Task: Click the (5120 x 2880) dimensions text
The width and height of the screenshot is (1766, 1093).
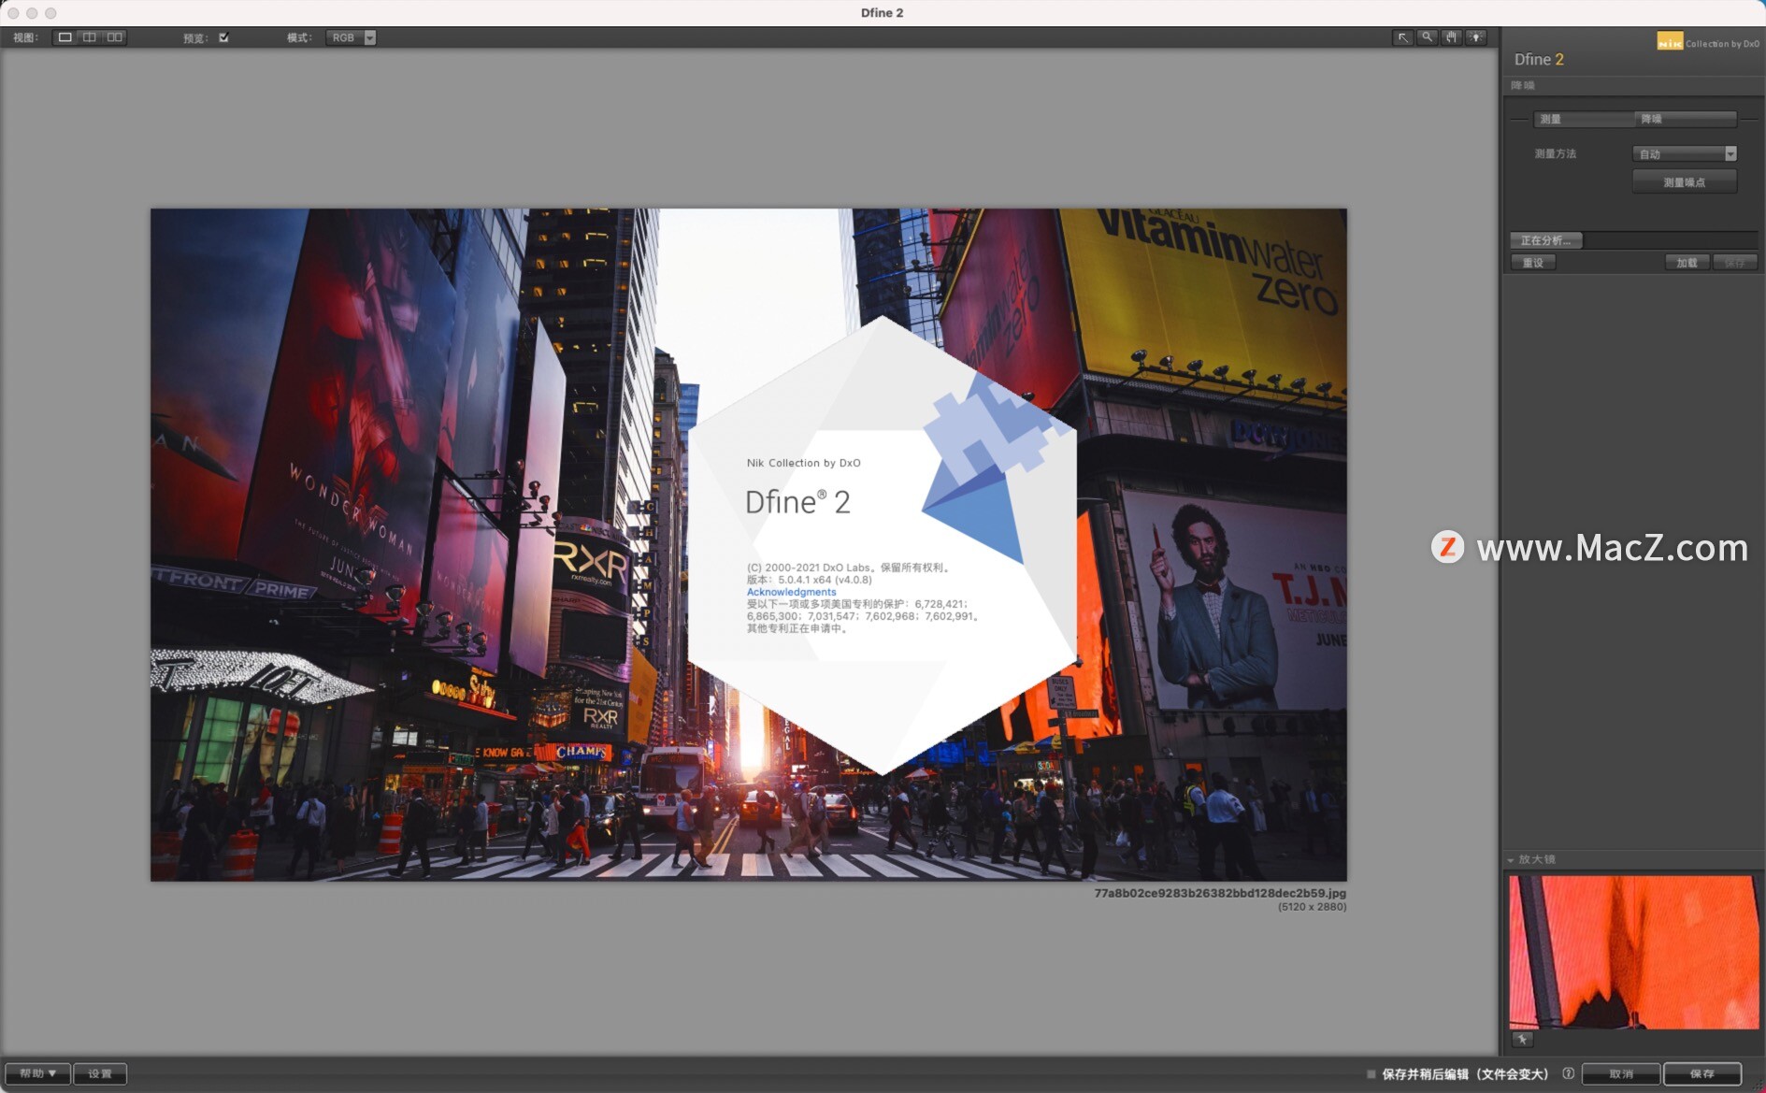Action: pos(1312,907)
